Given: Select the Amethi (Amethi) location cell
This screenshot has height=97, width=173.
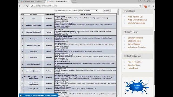Looking at the screenshot, I should point(33,64).
